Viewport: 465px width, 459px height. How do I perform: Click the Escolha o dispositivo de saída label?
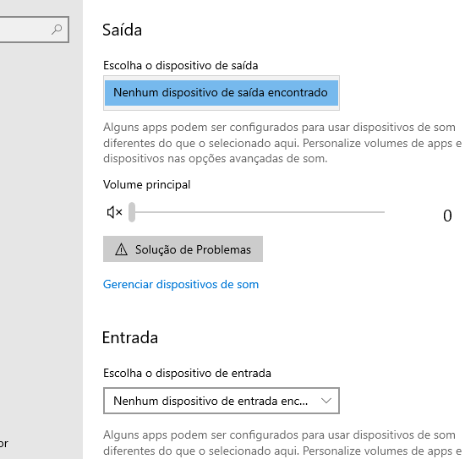coord(181,66)
